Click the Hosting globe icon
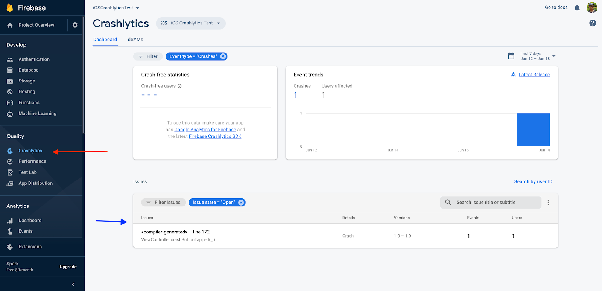 click(10, 91)
